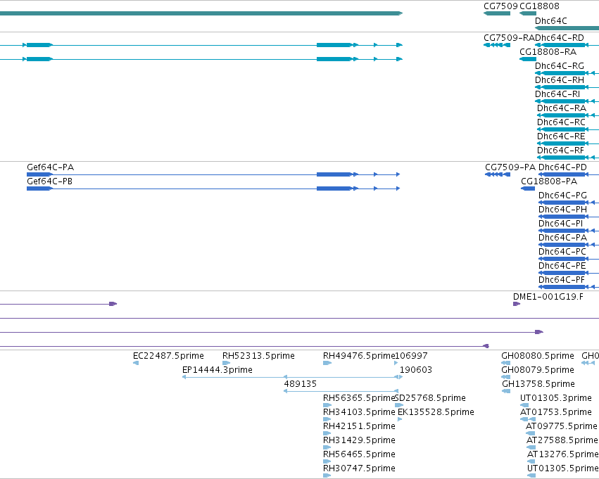Choose transcript Dhc64C-RF
This screenshot has height=479, width=599.
coord(560,151)
